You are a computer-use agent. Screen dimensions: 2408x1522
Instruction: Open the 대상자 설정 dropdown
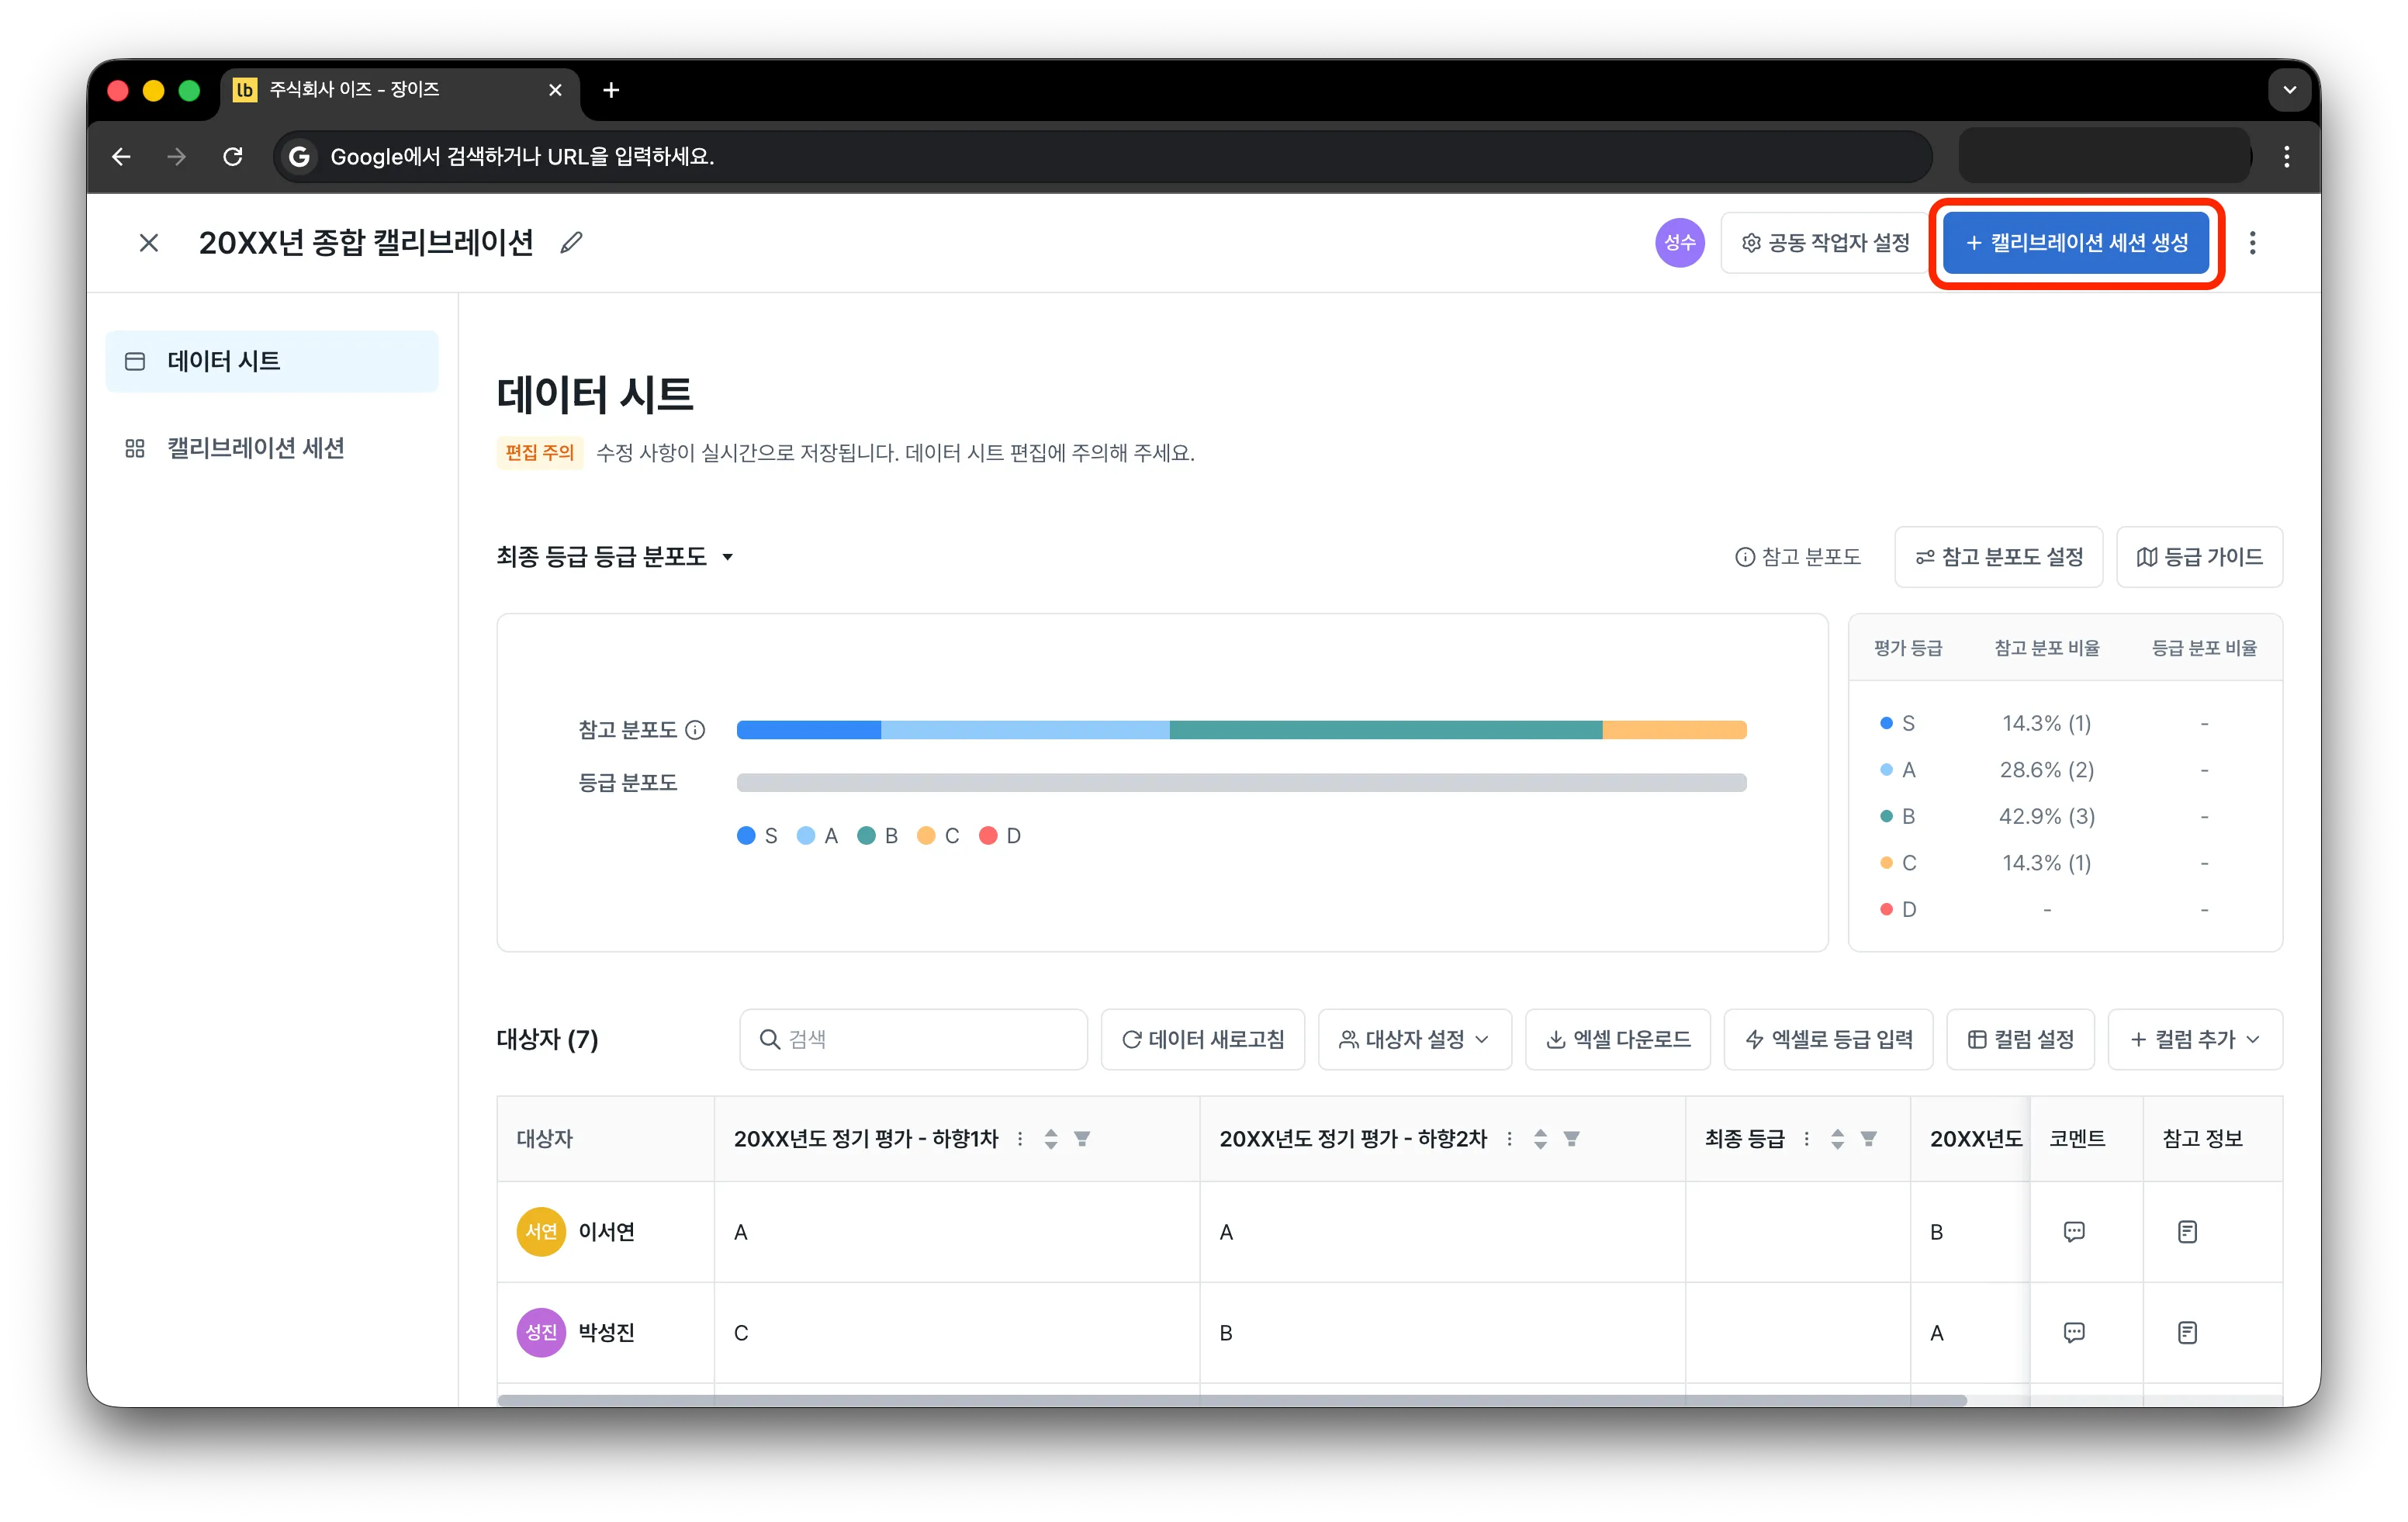pos(1414,1039)
